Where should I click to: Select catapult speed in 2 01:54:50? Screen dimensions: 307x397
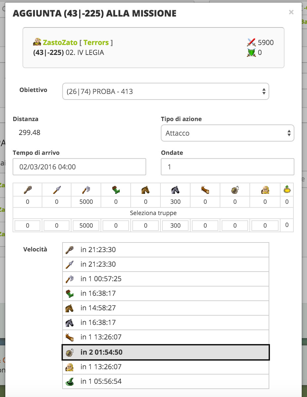pyautogui.click(x=165, y=352)
